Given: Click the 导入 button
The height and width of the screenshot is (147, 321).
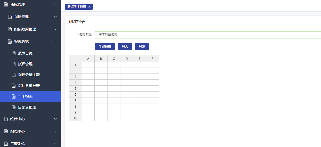Looking at the screenshot, I should (125, 47).
